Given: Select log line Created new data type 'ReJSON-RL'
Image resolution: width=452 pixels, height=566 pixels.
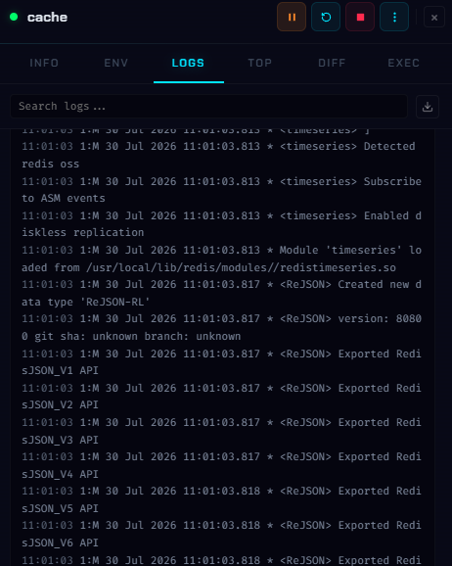Looking at the screenshot, I should [221, 293].
